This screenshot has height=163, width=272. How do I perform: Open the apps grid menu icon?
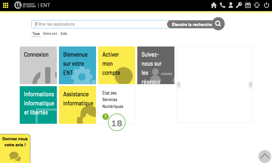[6, 5]
